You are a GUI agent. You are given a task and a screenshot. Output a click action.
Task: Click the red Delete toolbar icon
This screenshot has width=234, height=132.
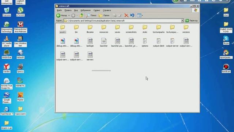point(127,15)
